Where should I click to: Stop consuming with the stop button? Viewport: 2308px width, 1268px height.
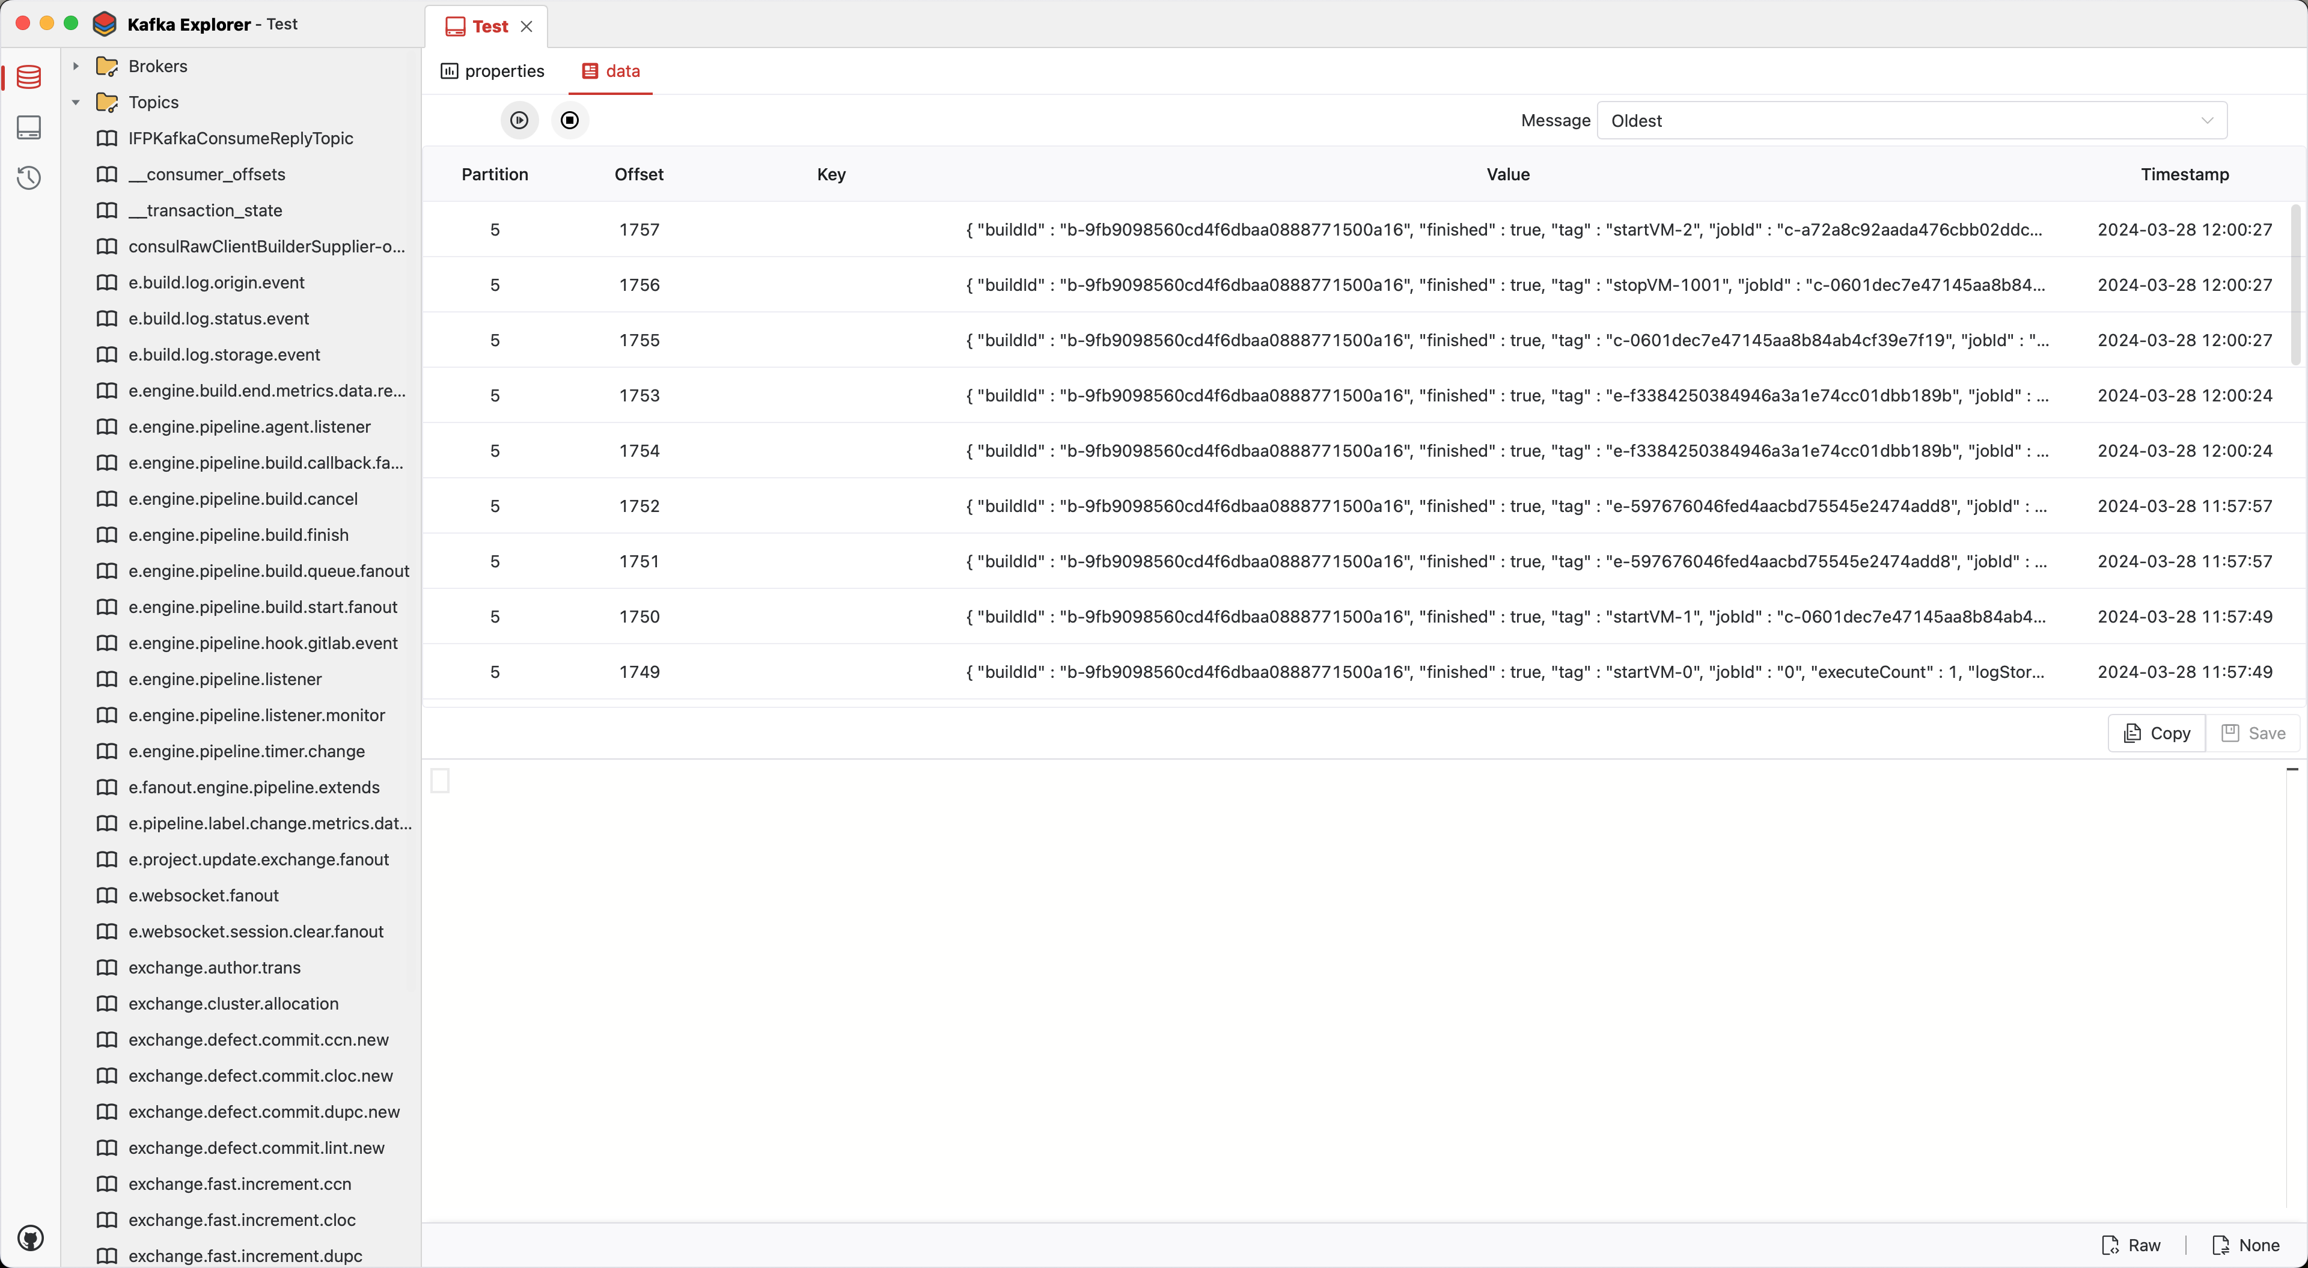coord(570,120)
